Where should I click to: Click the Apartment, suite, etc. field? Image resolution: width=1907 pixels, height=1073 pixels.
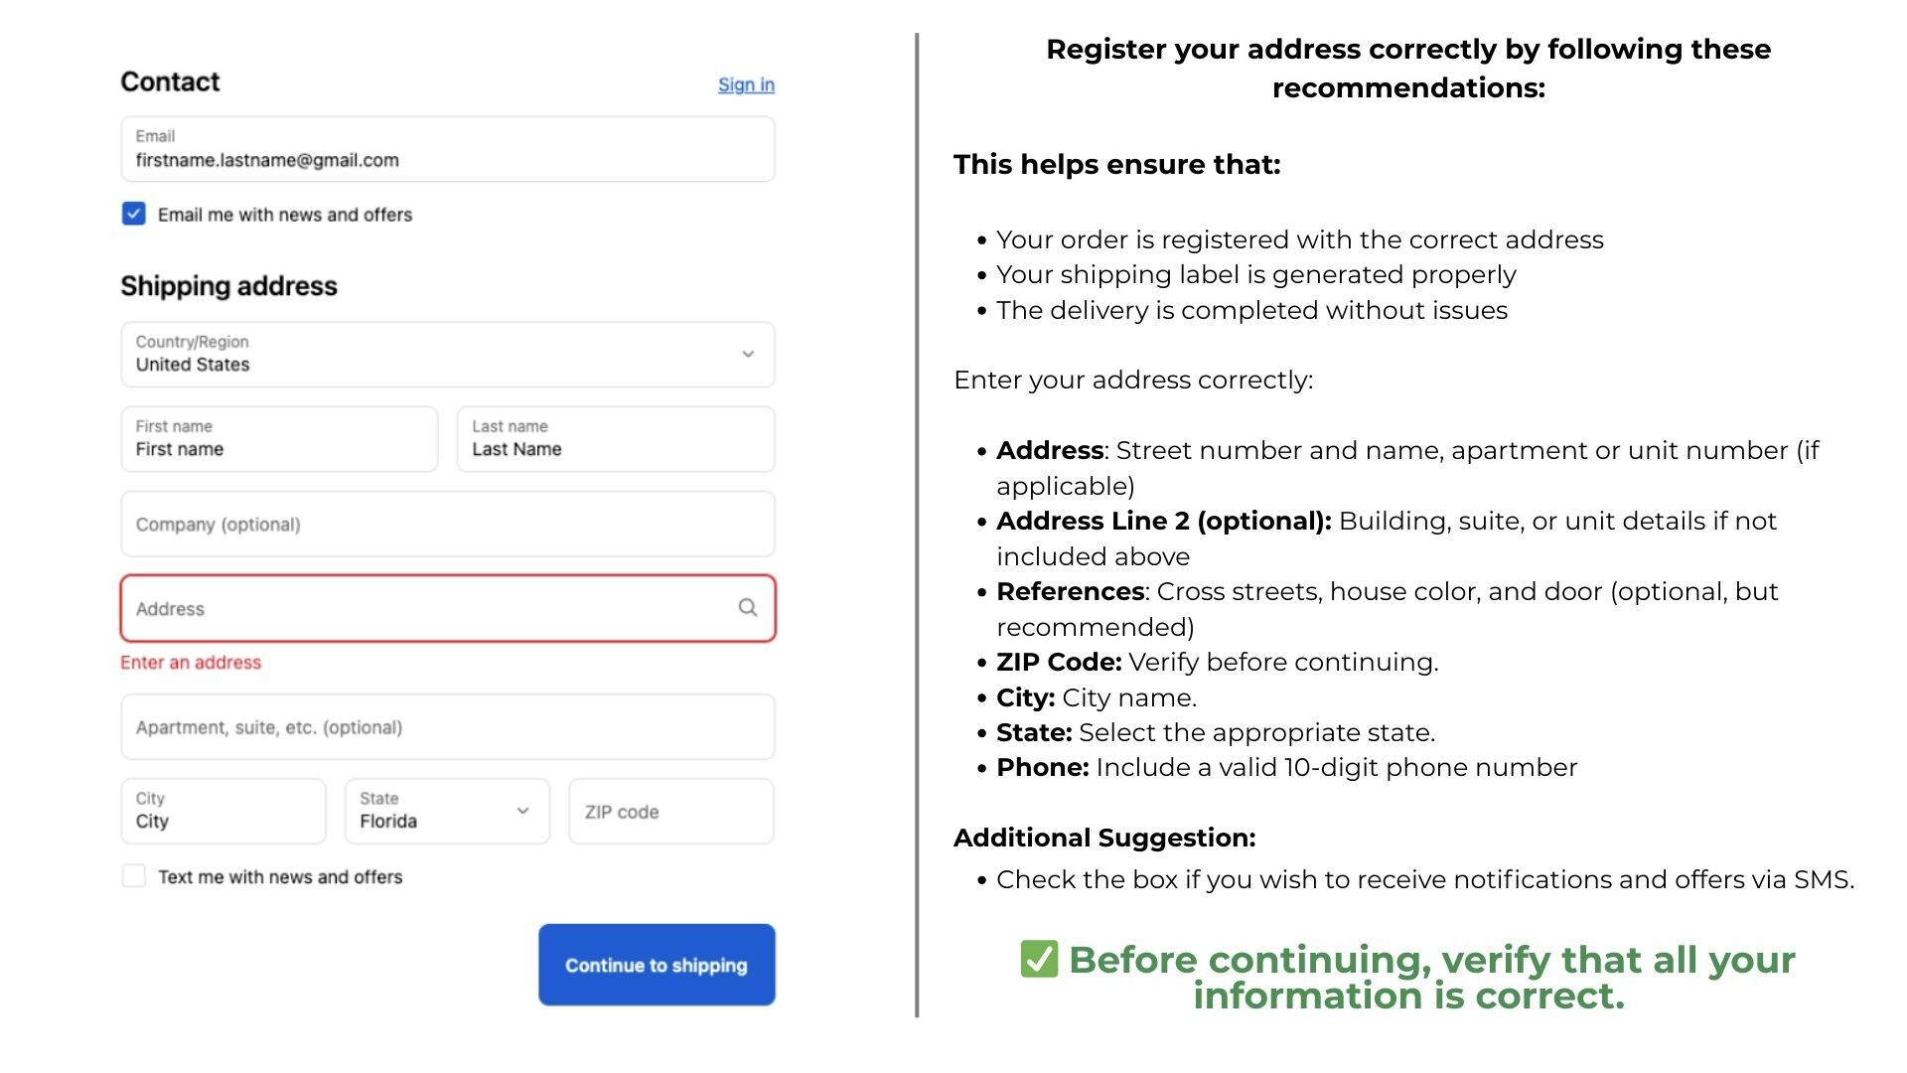tap(448, 727)
